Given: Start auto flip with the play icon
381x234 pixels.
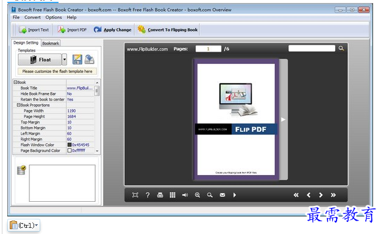Looking at the screenshot, I should tap(235, 195).
